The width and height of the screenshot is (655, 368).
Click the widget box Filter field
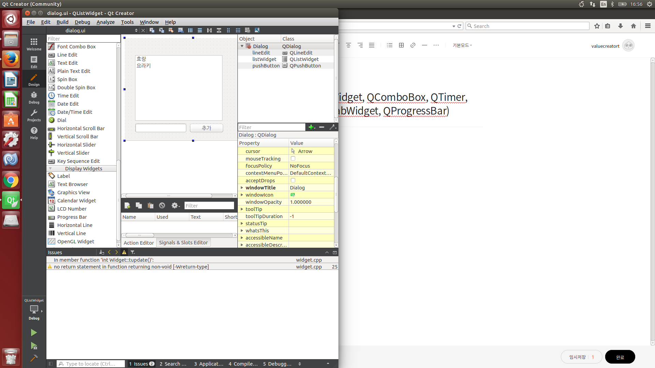(x=83, y=39)
